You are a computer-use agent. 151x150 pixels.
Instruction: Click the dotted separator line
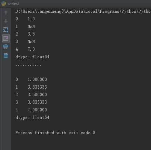28,66
